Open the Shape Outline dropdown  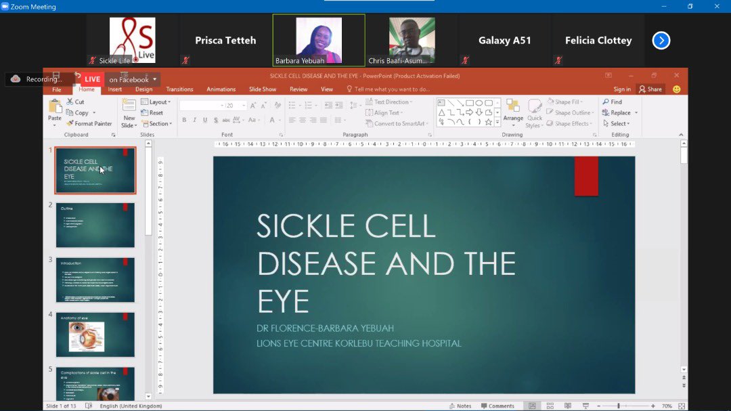tap(570, 112)
